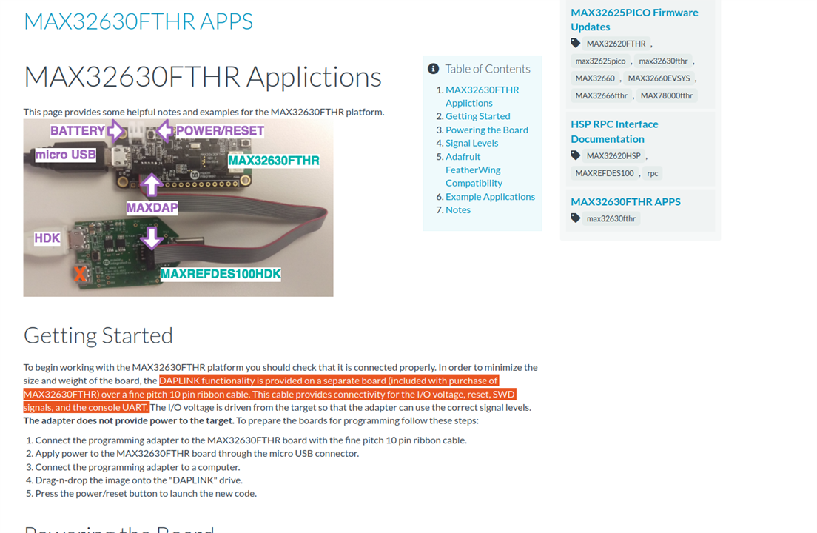Go to Getting Started contents entry
The image size is (817, 533).
point(477,116)
